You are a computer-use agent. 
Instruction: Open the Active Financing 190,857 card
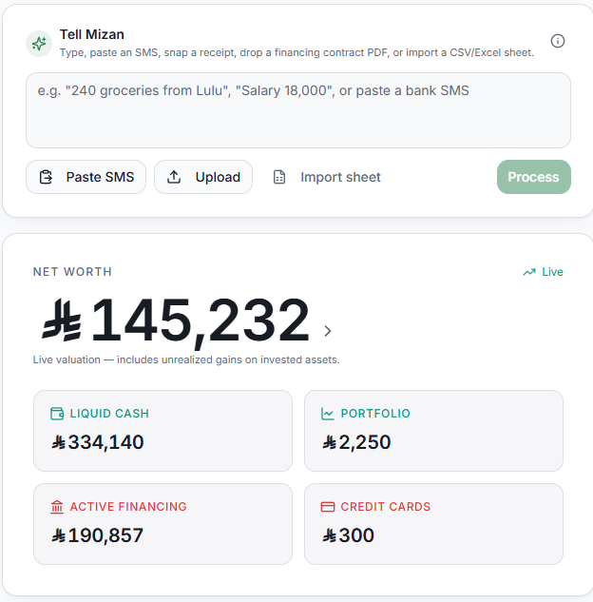(163, 524)
